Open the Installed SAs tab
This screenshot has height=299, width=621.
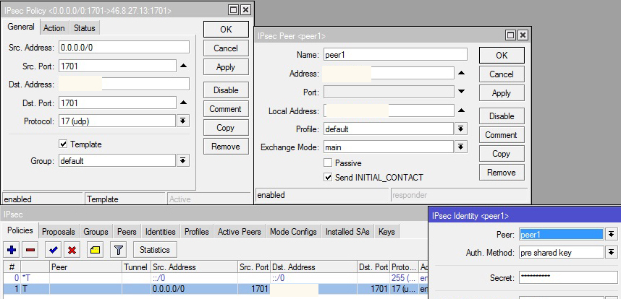tap(349, 232)
